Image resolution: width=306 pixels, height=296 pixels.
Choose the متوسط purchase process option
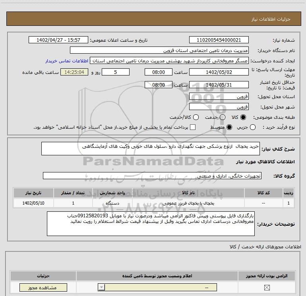(x=229, y=128)
